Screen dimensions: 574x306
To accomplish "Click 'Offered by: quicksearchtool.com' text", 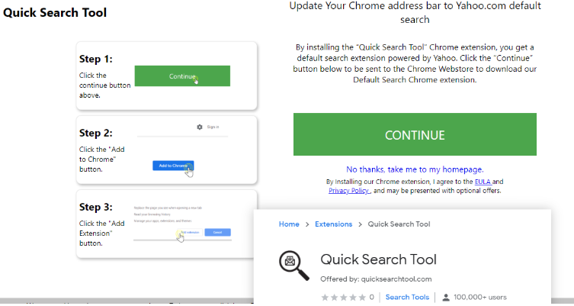I will pyautogui.click(x=376, y=279).
